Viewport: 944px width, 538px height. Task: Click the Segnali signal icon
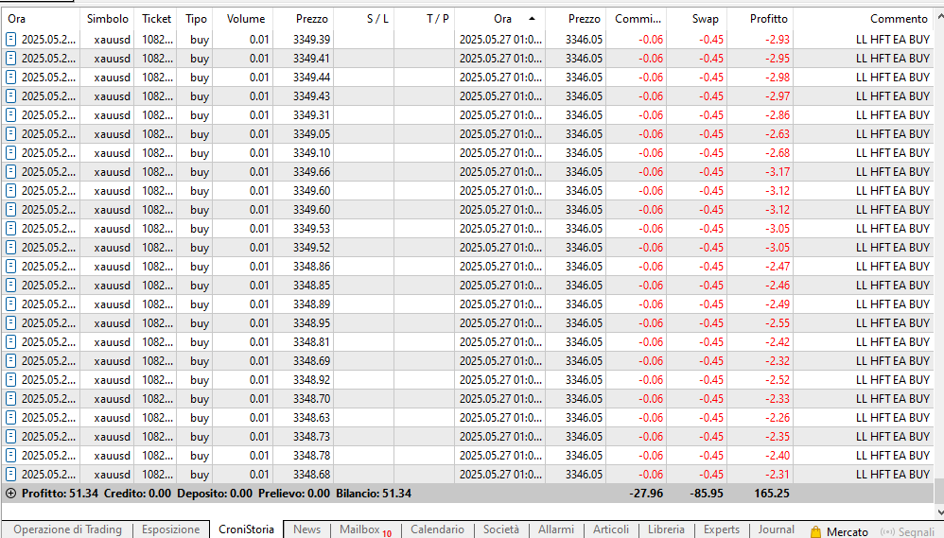887,532
